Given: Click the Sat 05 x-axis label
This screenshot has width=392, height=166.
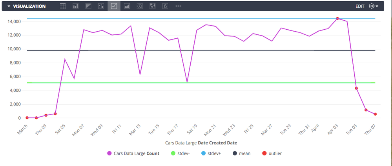Looking at the screenshot, I should 60,129.
